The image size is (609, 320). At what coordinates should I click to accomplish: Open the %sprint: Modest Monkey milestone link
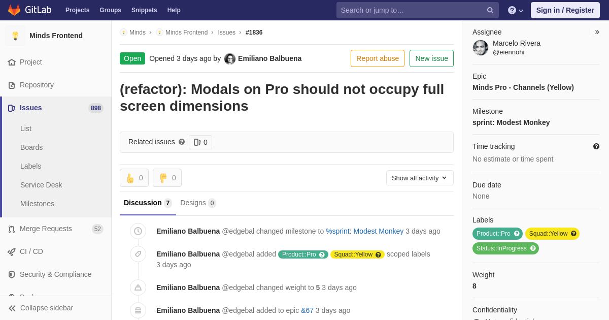pos(364,231)
